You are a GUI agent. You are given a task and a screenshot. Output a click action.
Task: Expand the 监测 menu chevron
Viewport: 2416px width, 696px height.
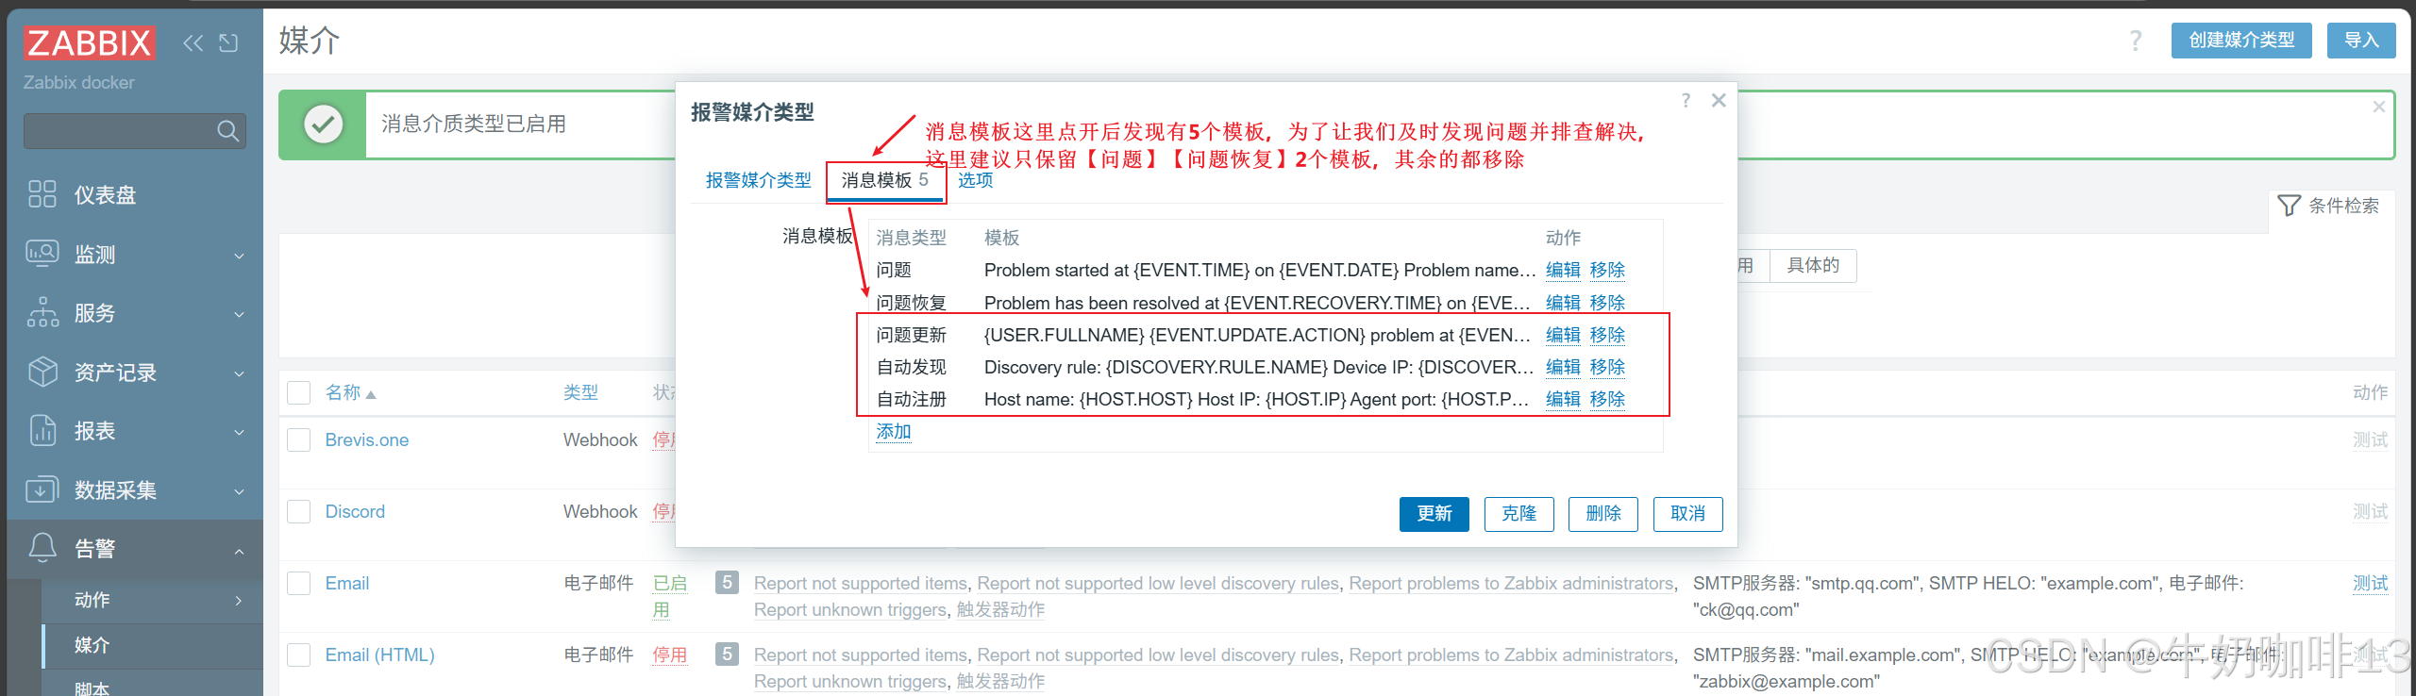[x=239, y=256]
